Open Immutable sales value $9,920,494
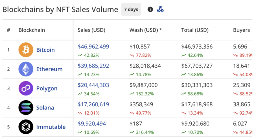 pos(92,123)
